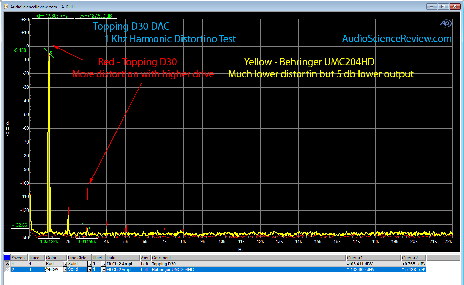
Task: Click the 3.01456k cursor frequency label
Action: tap(87, 242)
